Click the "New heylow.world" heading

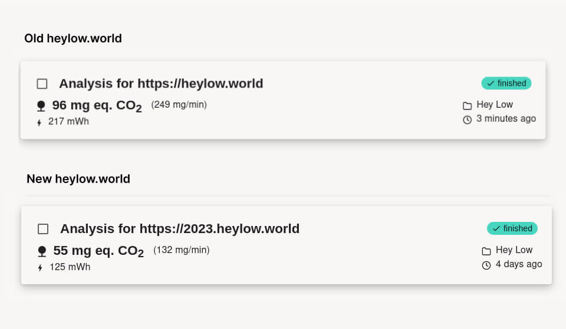[78, 179]
